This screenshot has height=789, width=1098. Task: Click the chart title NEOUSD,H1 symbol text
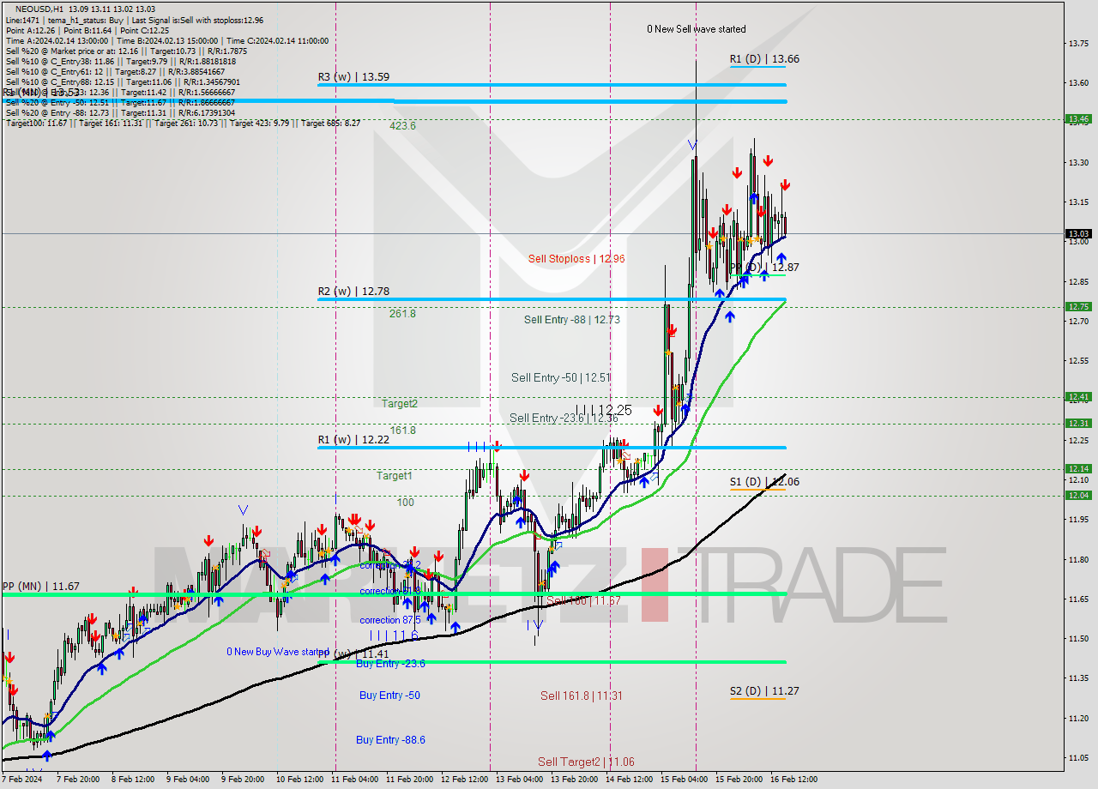tap(38, 9)
